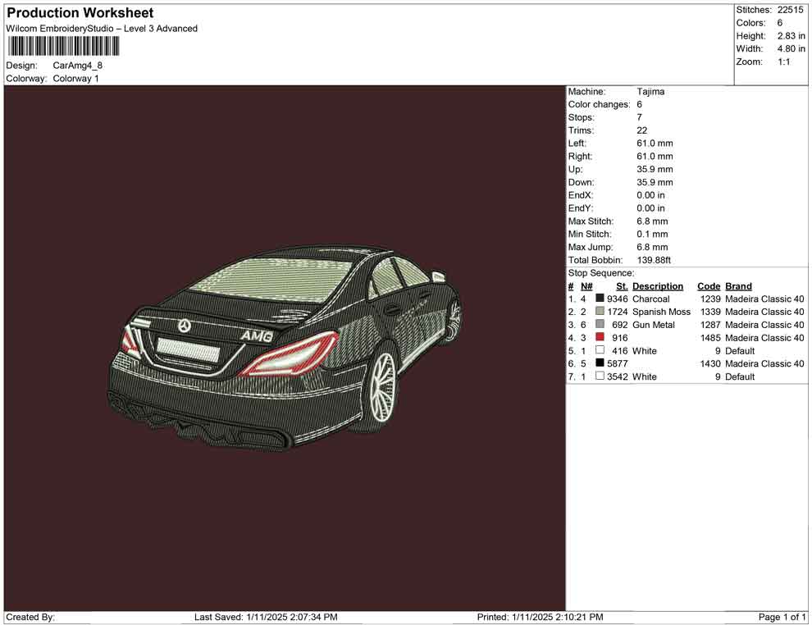The image size is (812, 625).
Task: Open the St. column header
Action: (x=622, y=285)
